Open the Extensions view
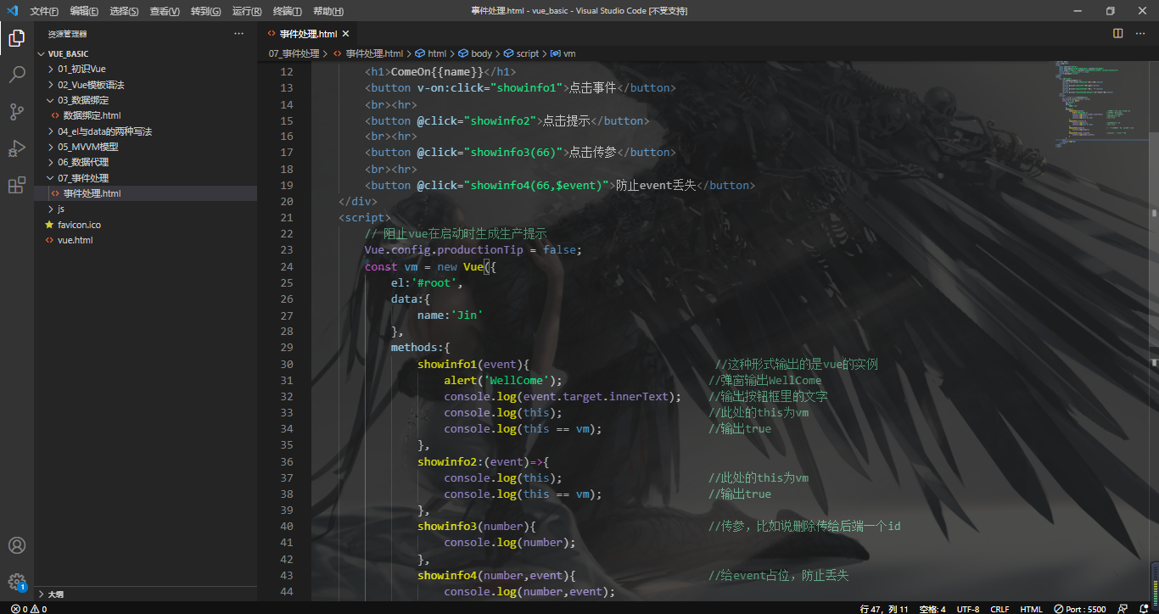This screenshot has height=614, width=1159. (17, 186)
